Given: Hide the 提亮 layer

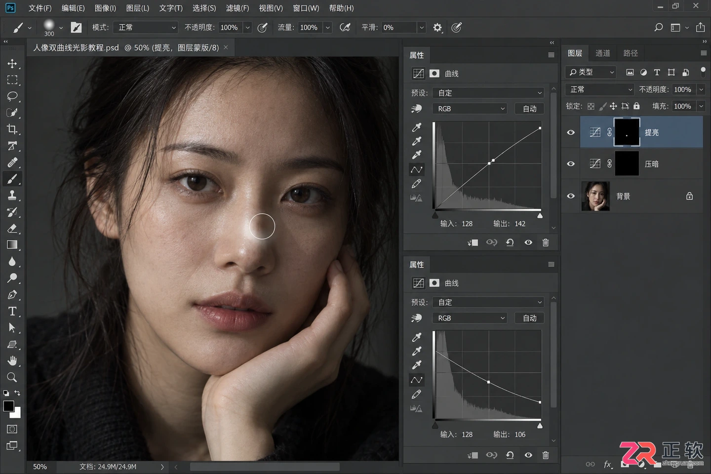Looking at the screenshot, I should click(571, 132).
